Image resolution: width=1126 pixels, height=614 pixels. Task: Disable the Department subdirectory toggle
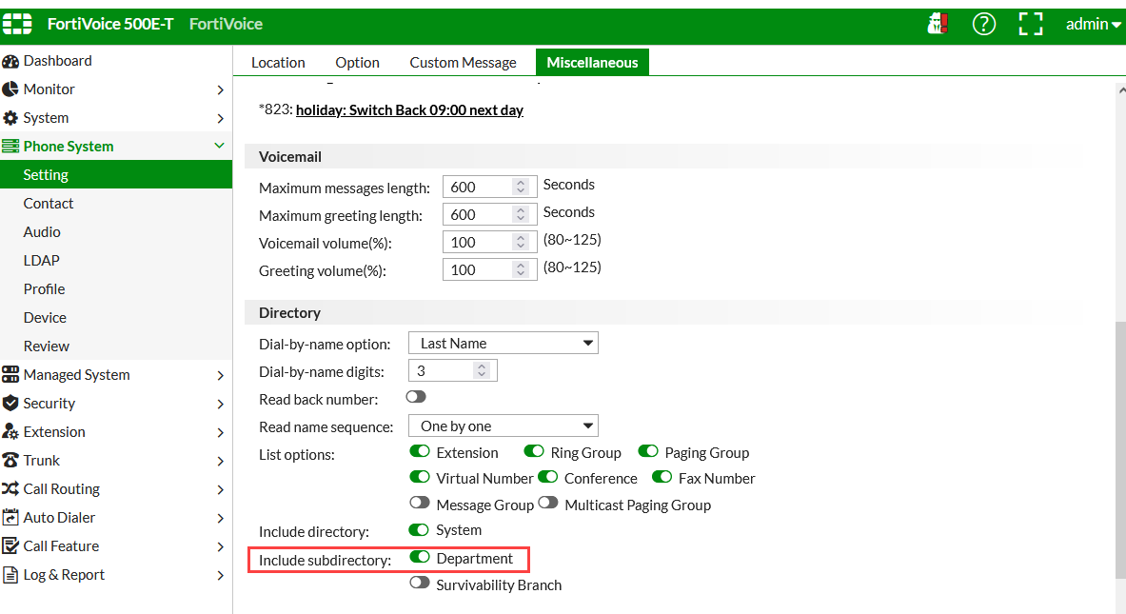pos(419,559)
